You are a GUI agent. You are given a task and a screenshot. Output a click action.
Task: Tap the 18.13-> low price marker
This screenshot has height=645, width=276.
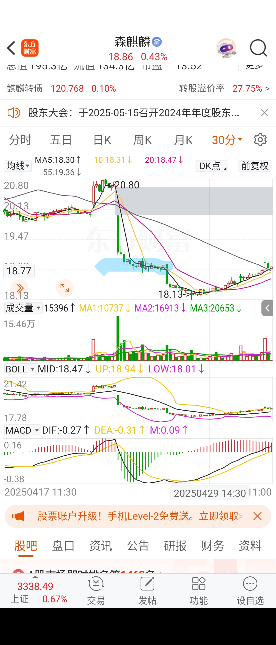pyautogui.click(x=175, y=294)
